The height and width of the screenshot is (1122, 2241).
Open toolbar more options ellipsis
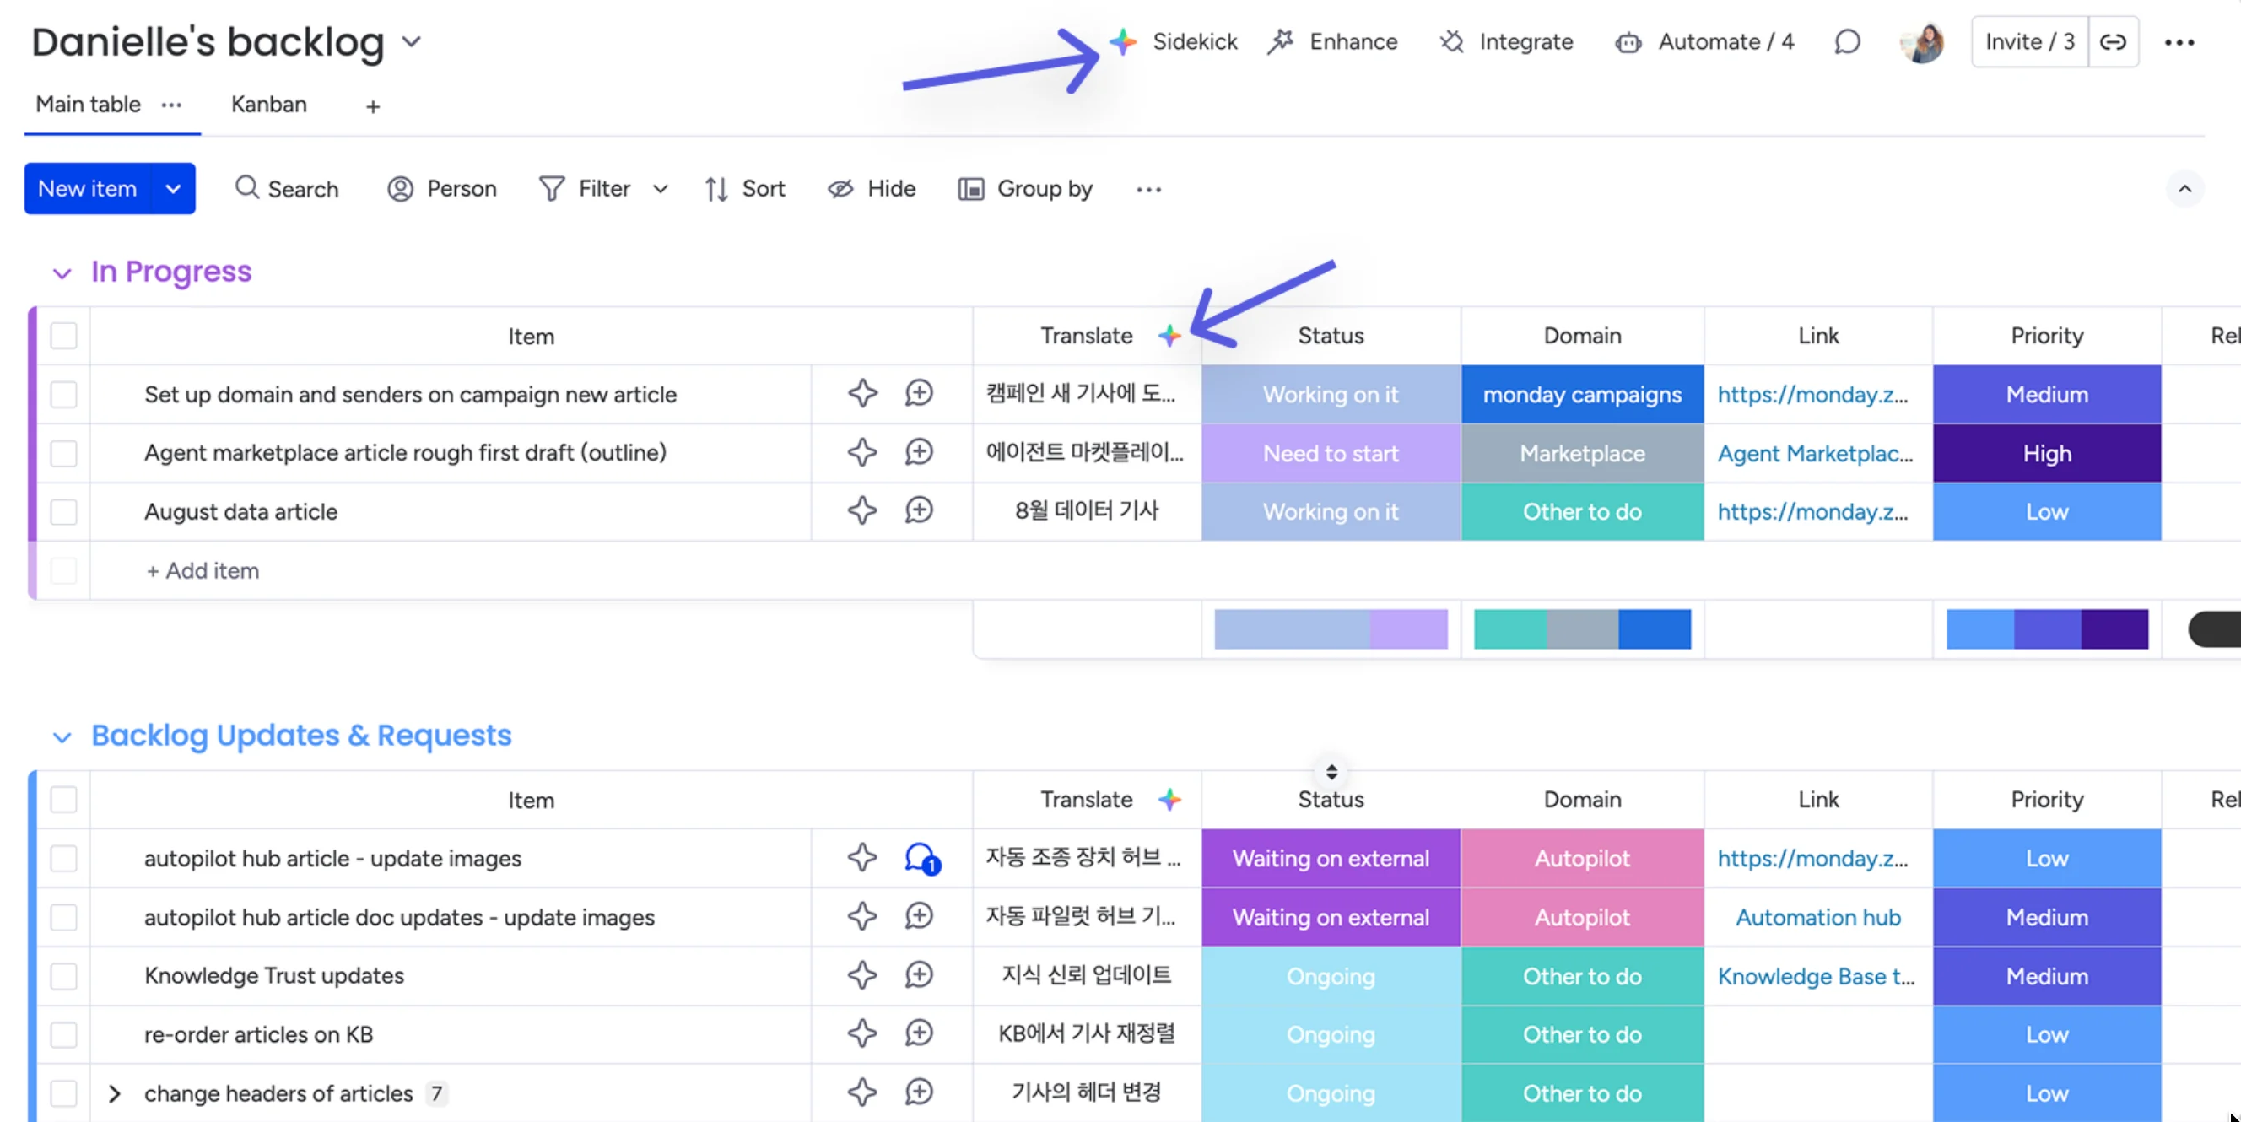tap(1148, 189)
